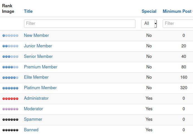Click the black Spammer rank image

[10, 119]
